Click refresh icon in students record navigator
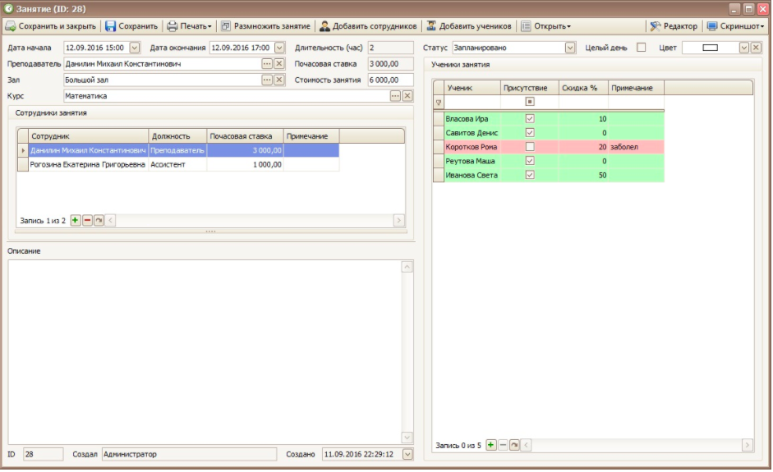This screenshot has height=472, width=773. 514,445
